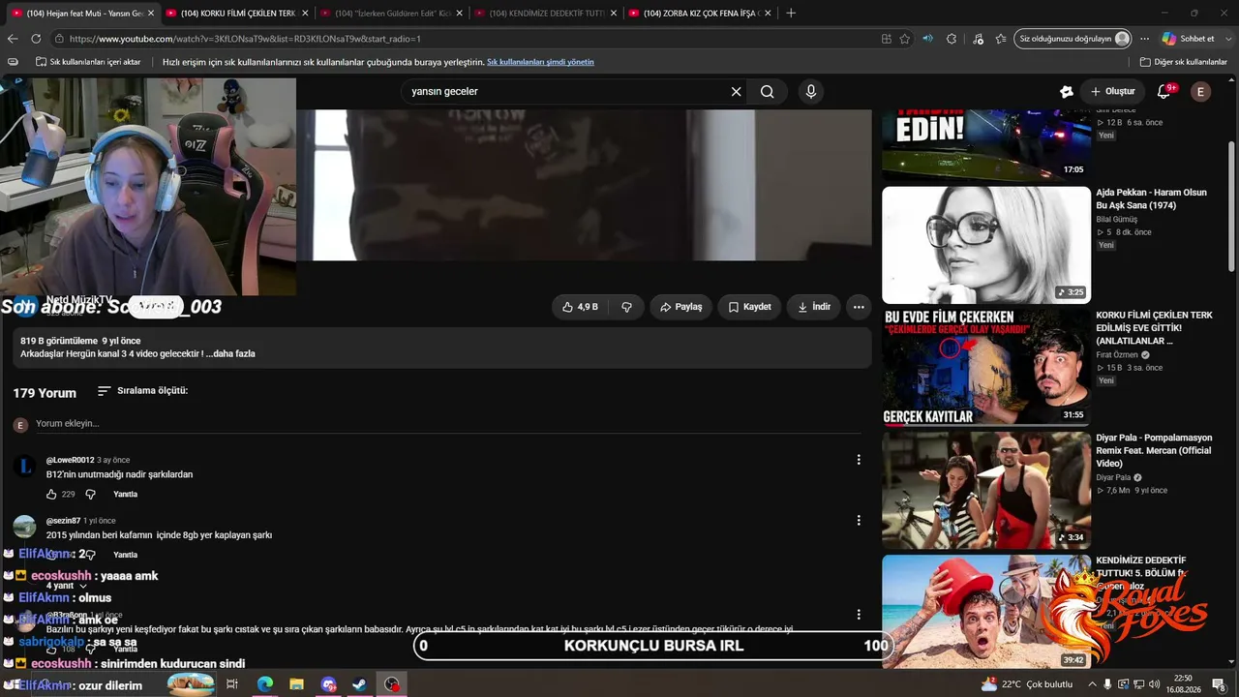Open the YouTube account avatar menu
Viewport: 1239px width, 697px height.
click(x=1200, y=92)
